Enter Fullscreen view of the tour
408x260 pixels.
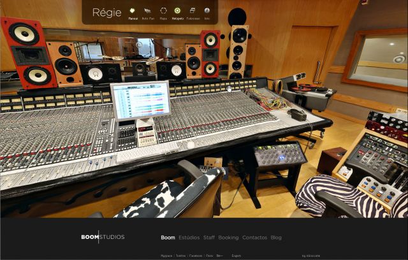click(x=193, y=11)
